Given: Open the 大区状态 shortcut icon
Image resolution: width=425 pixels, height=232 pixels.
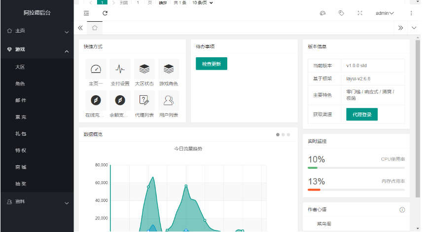Looking at the screenshot, I should (144, 70).
